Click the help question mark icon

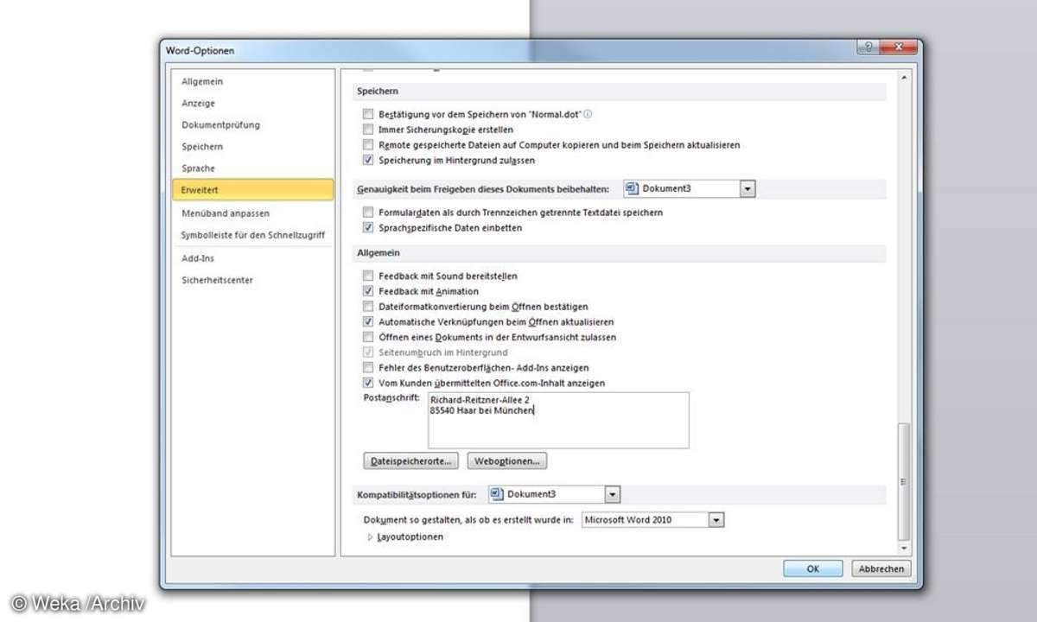[868, 48]
